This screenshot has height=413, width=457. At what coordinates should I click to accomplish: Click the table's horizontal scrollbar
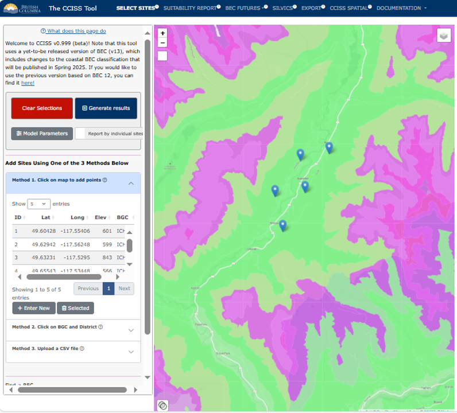[x=63, y=276]
